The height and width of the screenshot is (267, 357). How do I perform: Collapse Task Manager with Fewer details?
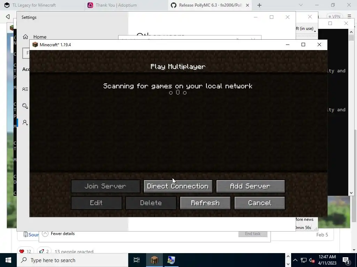[59, 234]
